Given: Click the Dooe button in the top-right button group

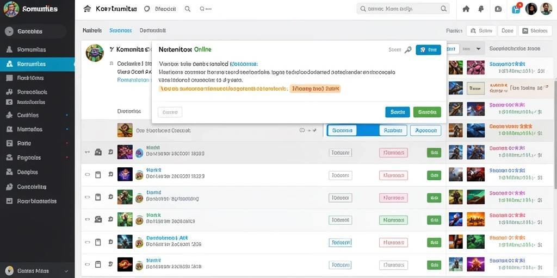Looking at the screenshot, I should coord(508,31).
